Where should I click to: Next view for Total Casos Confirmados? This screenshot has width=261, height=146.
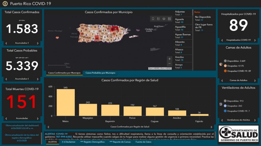click(38, 43)
